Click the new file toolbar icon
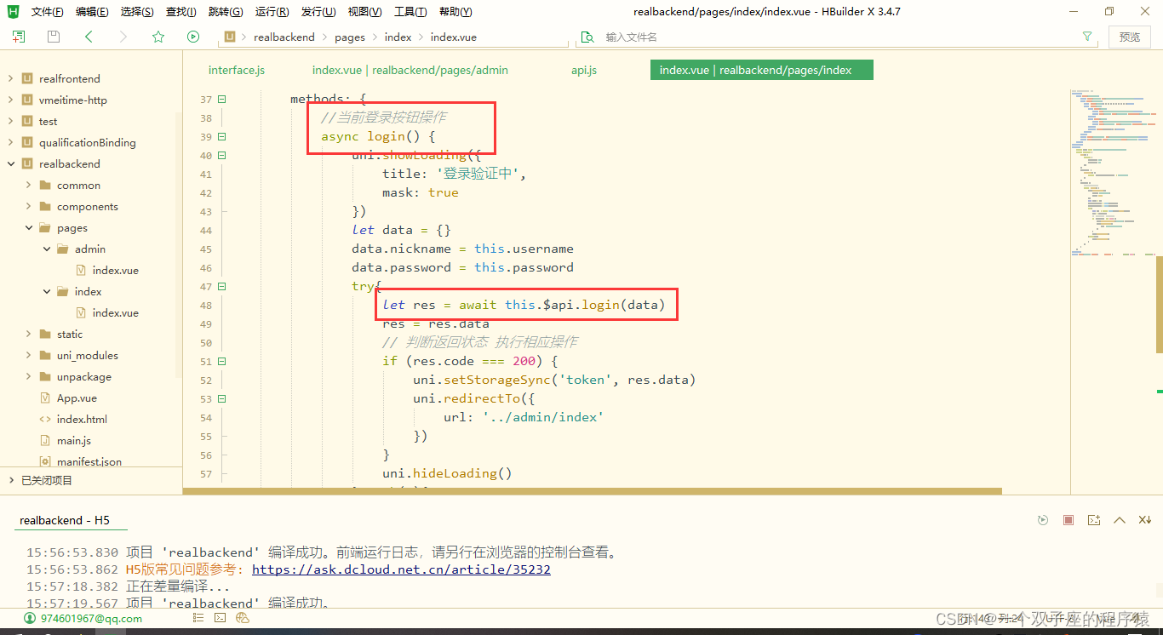Image resolution: width=1163 pixels, height=635 pixels. 18,37
